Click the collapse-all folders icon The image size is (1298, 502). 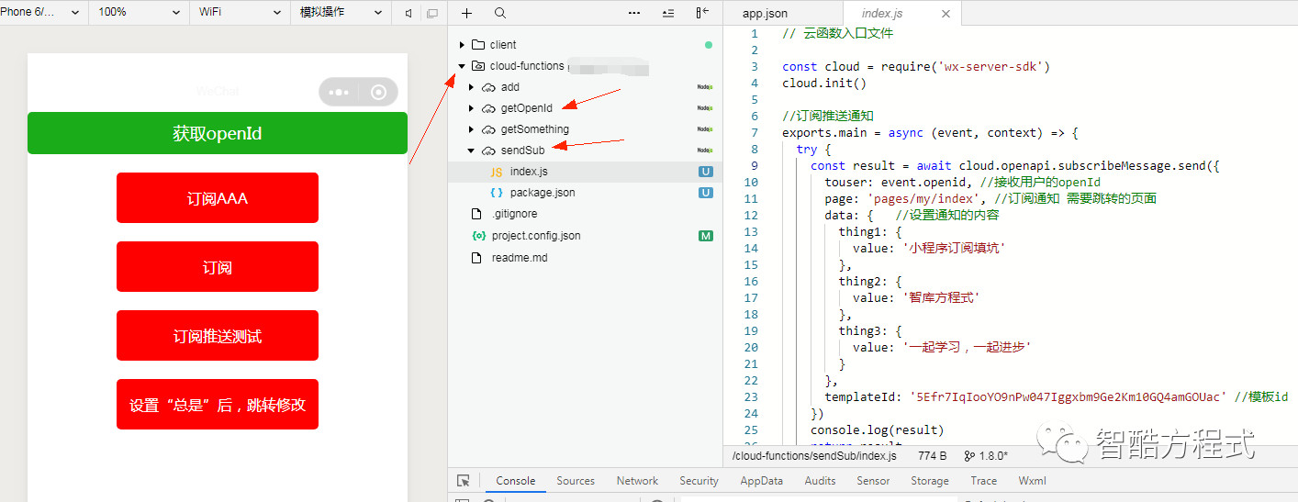click(x=667, y=13)
